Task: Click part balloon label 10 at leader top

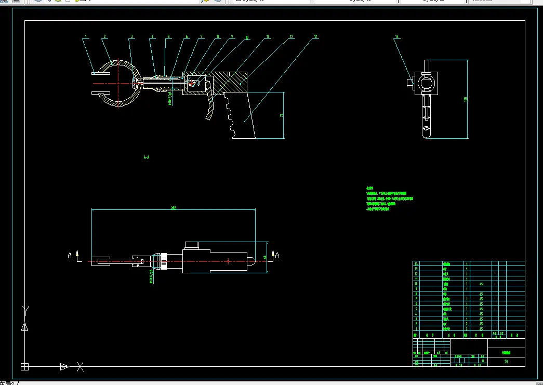Action: 247,37
